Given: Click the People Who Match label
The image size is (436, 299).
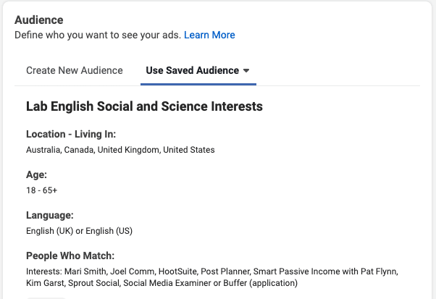Looking at the screenshot, I should tap(70, 256).
